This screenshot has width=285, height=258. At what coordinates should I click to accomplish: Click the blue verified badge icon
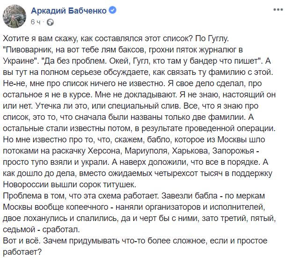[x=112, y=10]
